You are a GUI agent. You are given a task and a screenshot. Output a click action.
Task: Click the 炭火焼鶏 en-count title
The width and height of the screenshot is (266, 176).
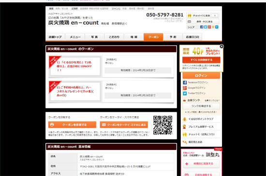74,23
